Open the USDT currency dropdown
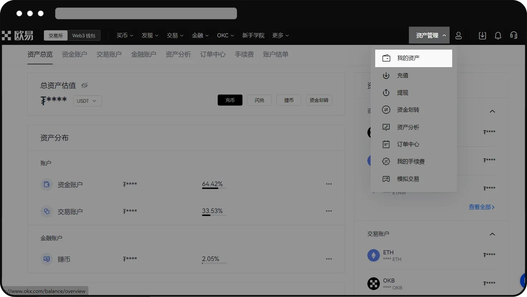Screen dimensions: 527x297 pos(87,101)
